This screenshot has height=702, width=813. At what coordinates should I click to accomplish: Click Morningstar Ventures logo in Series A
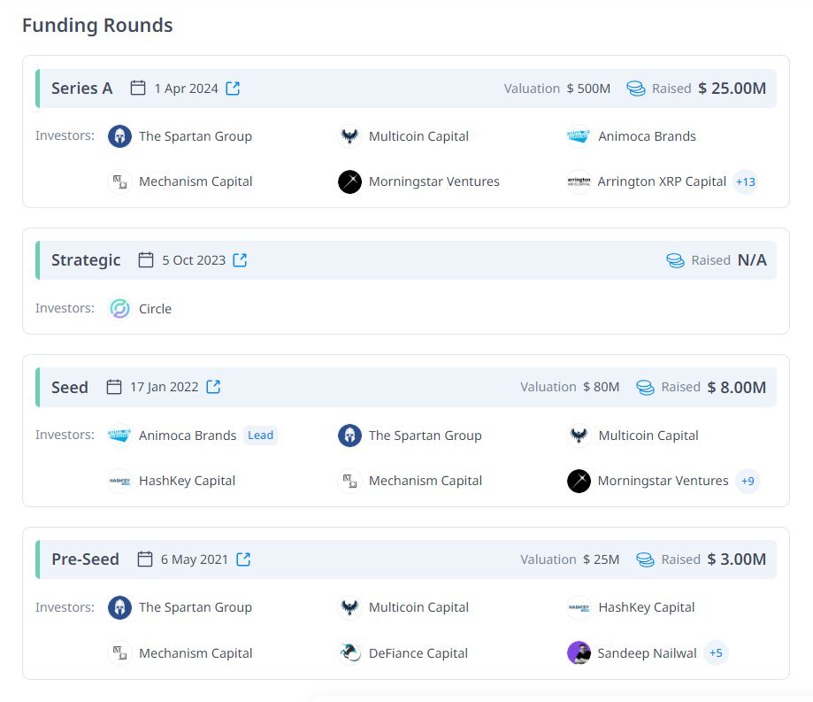pos(350,181)
